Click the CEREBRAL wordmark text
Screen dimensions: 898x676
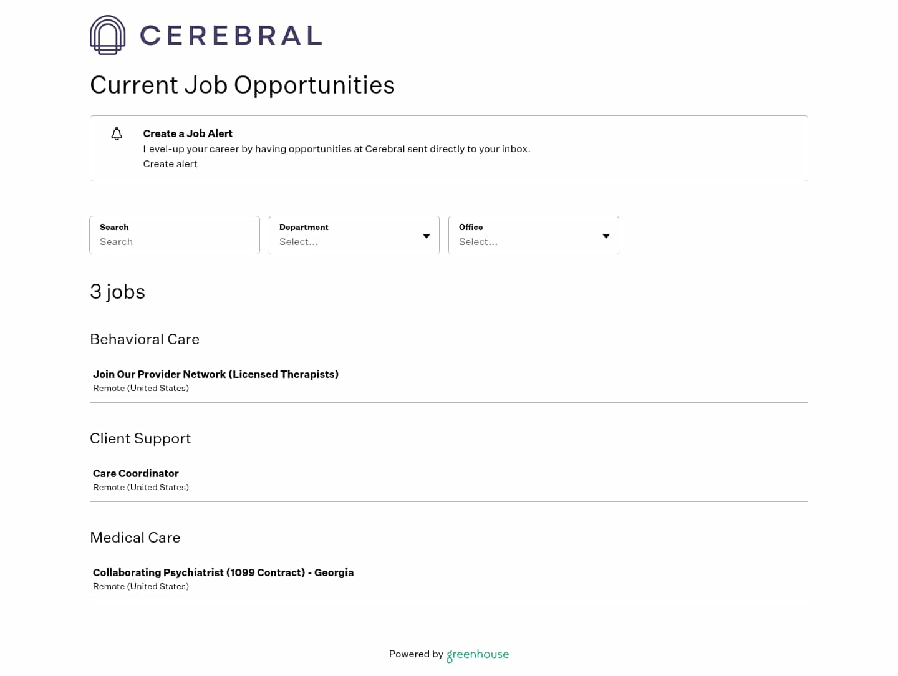point(231,36)
